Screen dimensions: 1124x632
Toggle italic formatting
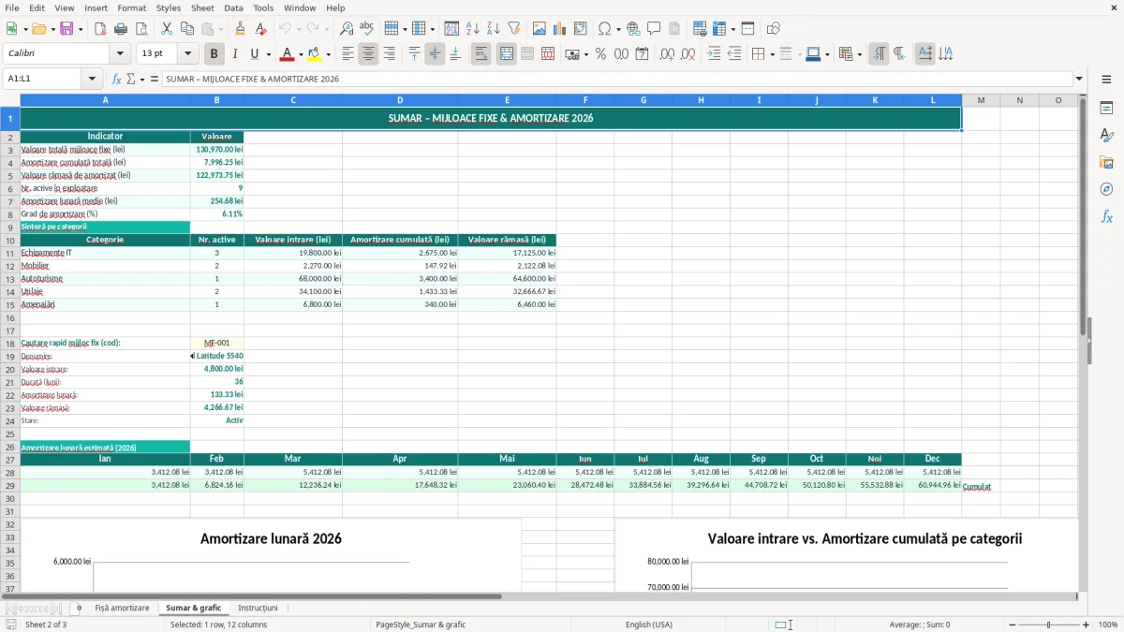tap(235, 54)
